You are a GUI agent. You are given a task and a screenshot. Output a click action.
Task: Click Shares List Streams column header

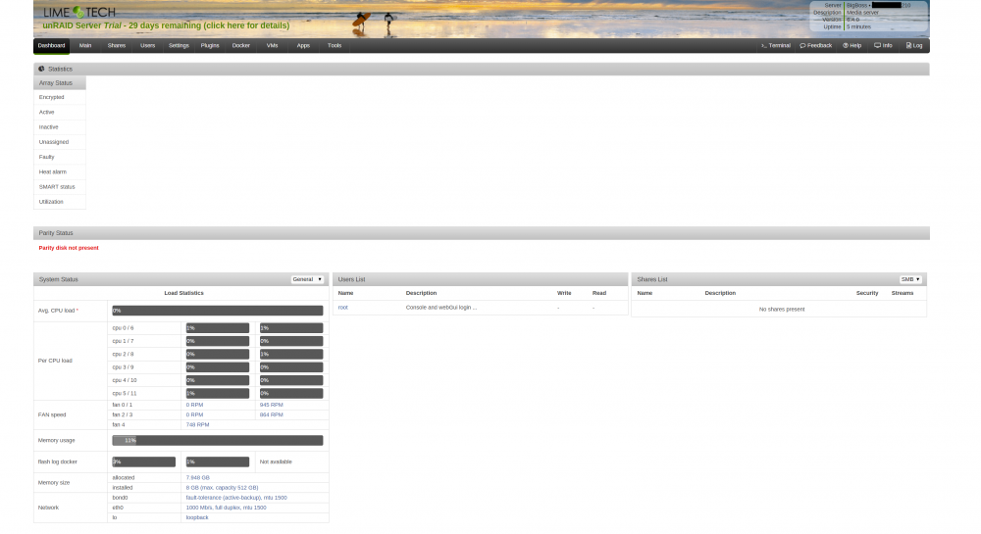[903, 293]
